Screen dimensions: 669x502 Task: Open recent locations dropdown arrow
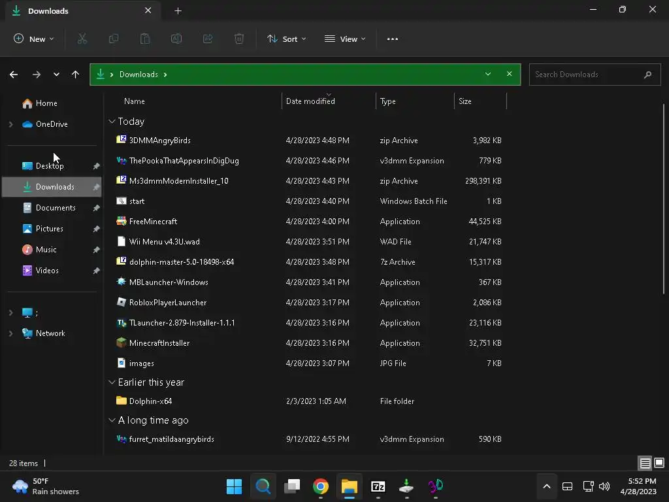pos(56,75)
